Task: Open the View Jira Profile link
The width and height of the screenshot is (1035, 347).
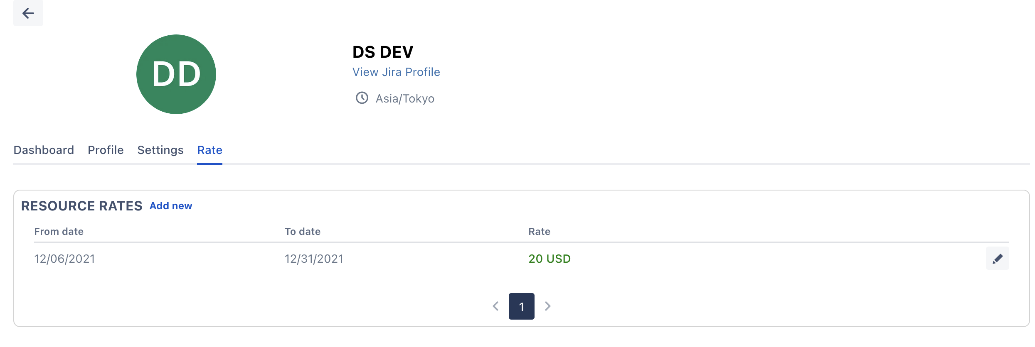Action: [x=396, y=72]
